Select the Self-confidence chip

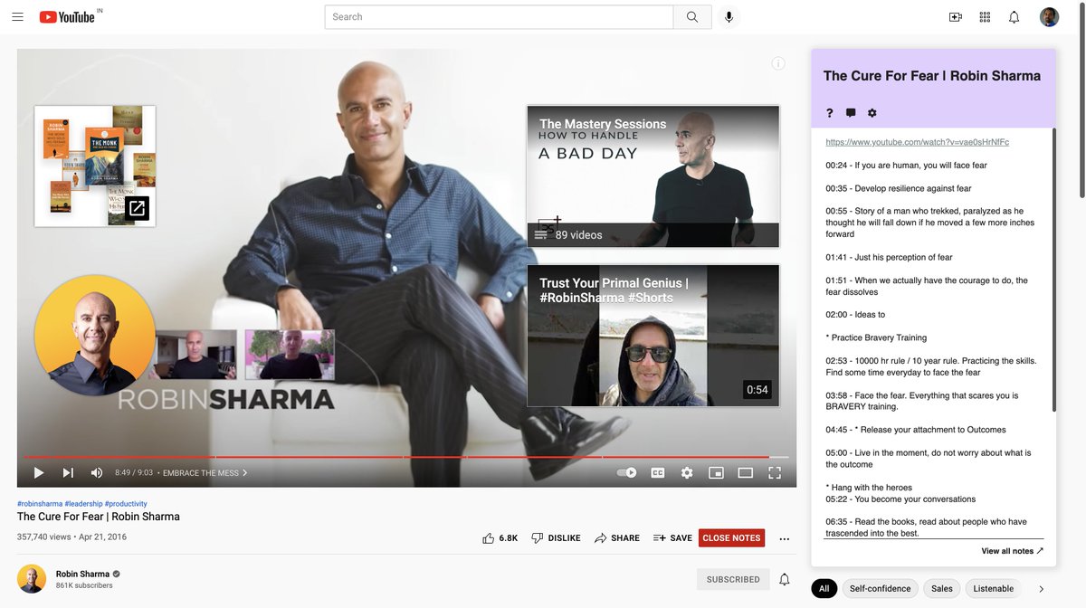pyautogui.click(x=880, y=588)
